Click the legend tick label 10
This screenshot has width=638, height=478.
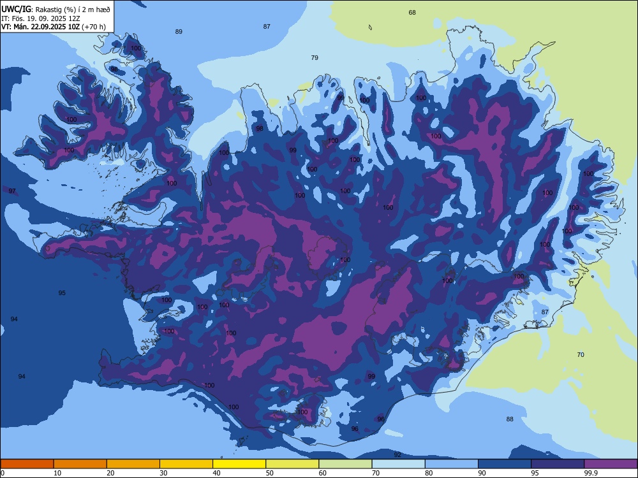tap(57, 473)
